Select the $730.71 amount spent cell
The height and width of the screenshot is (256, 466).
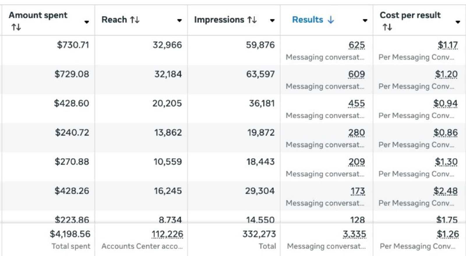(x=73, y=45)
